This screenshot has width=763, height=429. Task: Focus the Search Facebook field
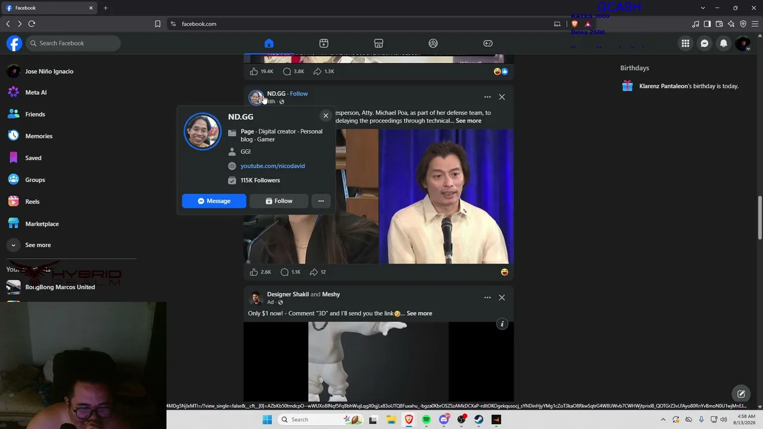point(73,43)
